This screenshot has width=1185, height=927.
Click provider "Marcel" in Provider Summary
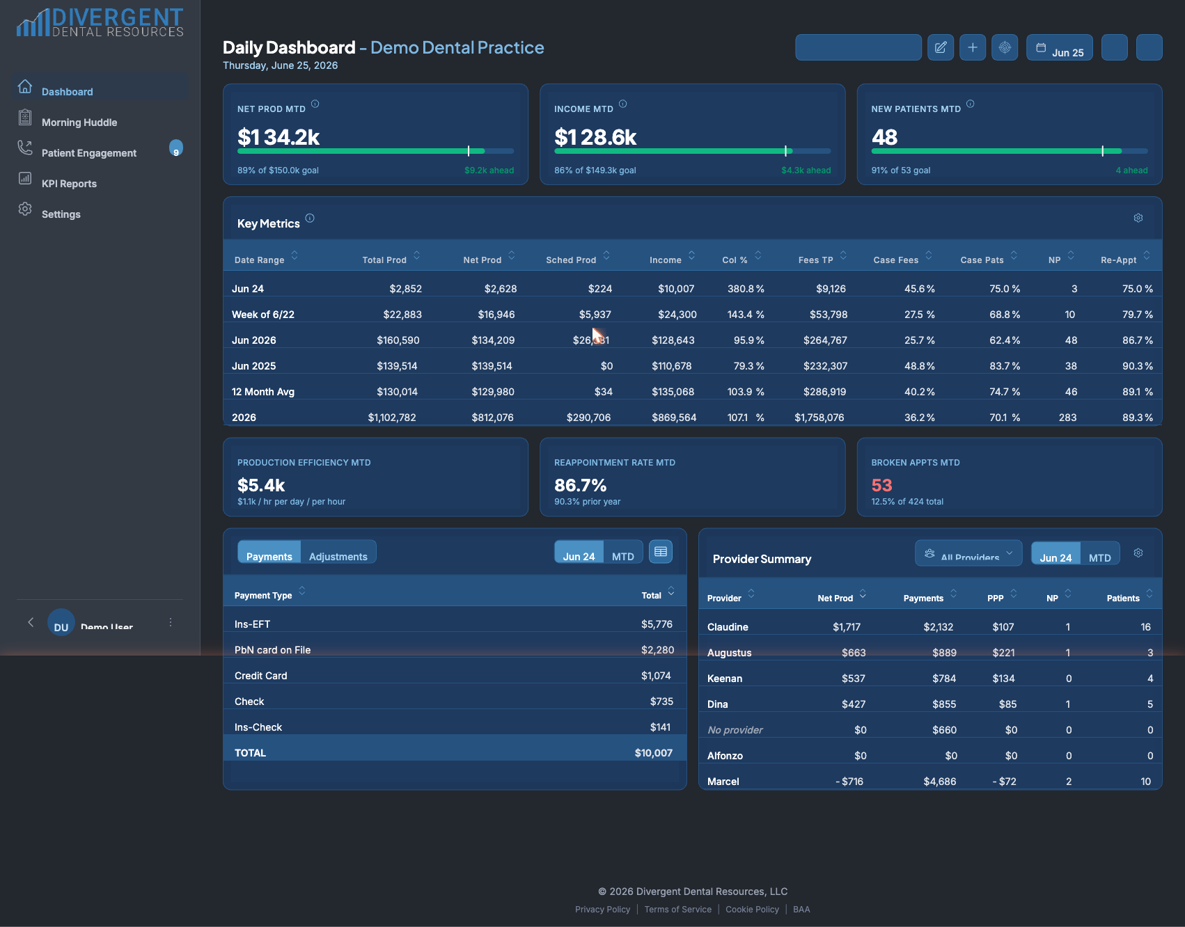click(723, 782)
